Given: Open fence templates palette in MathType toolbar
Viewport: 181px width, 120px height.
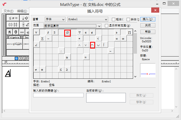Looking at the screenshot, I should click(x=13, y=25).
